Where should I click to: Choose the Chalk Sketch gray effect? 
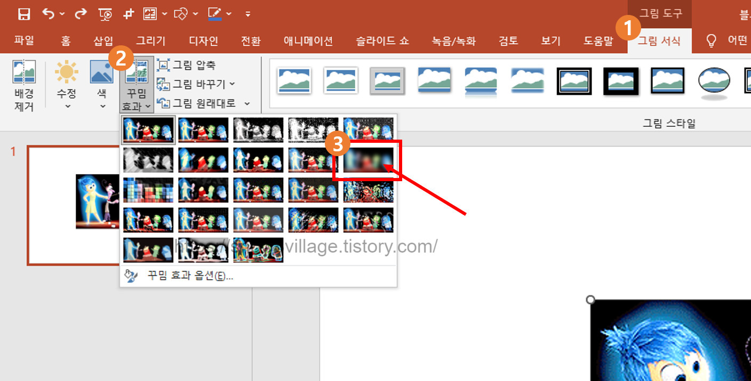pos(148,160)
